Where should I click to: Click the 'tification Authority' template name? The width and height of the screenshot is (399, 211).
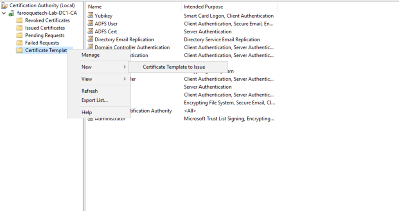(x=151, y=111)
